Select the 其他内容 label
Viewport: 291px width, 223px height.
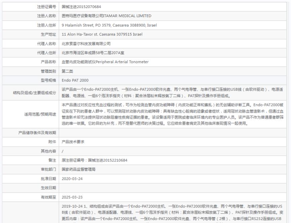48,151
